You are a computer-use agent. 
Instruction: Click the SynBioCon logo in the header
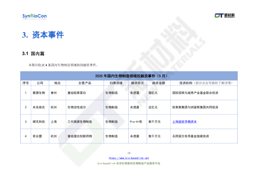coord(34,16)
